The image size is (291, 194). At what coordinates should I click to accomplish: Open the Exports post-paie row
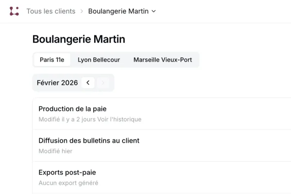point(162,178)
